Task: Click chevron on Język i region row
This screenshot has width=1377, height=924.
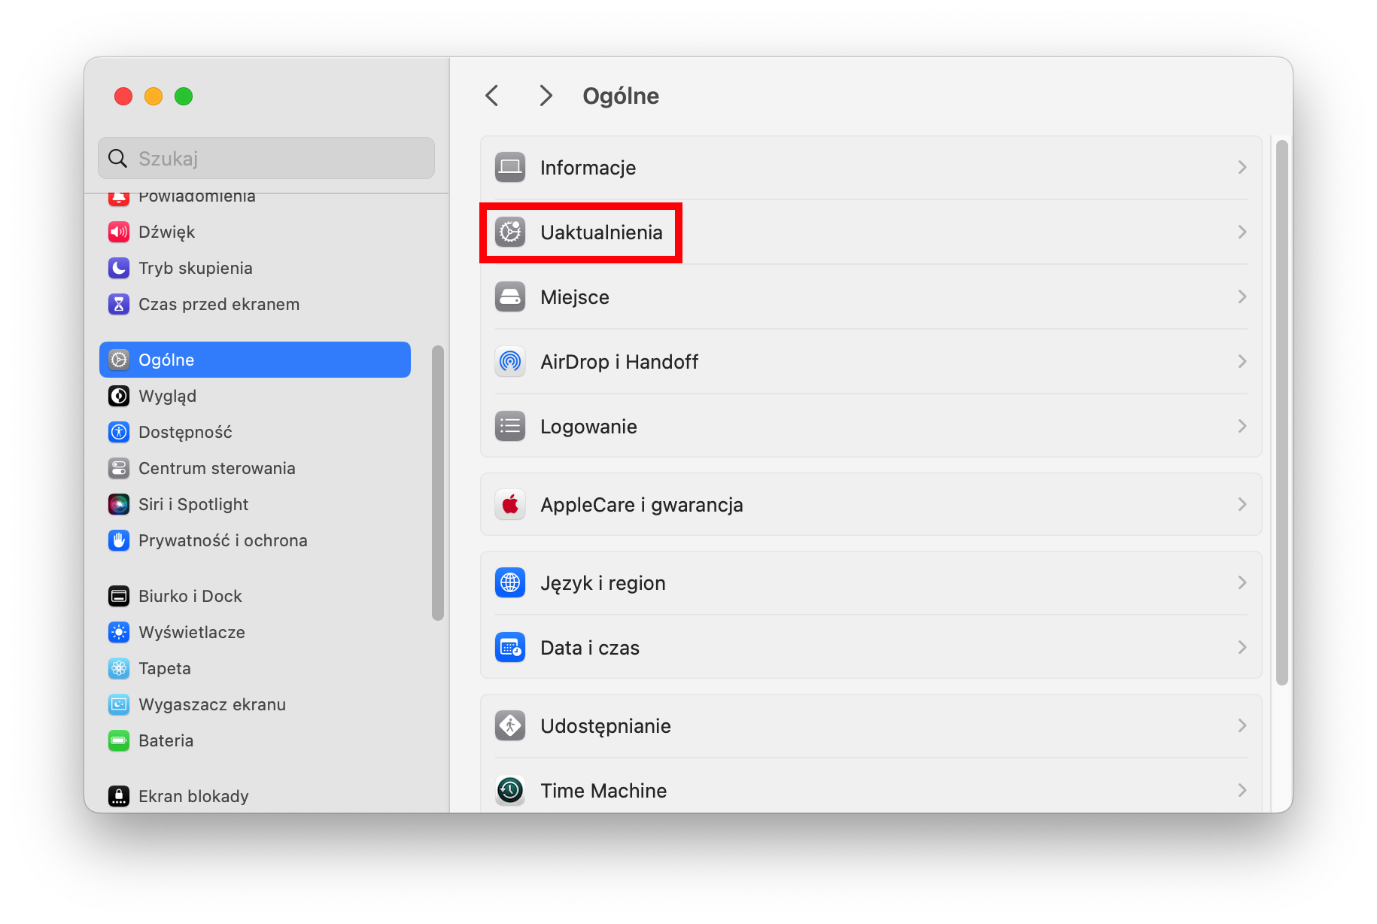Action: pyautogui.click(x=1242, y=582)
